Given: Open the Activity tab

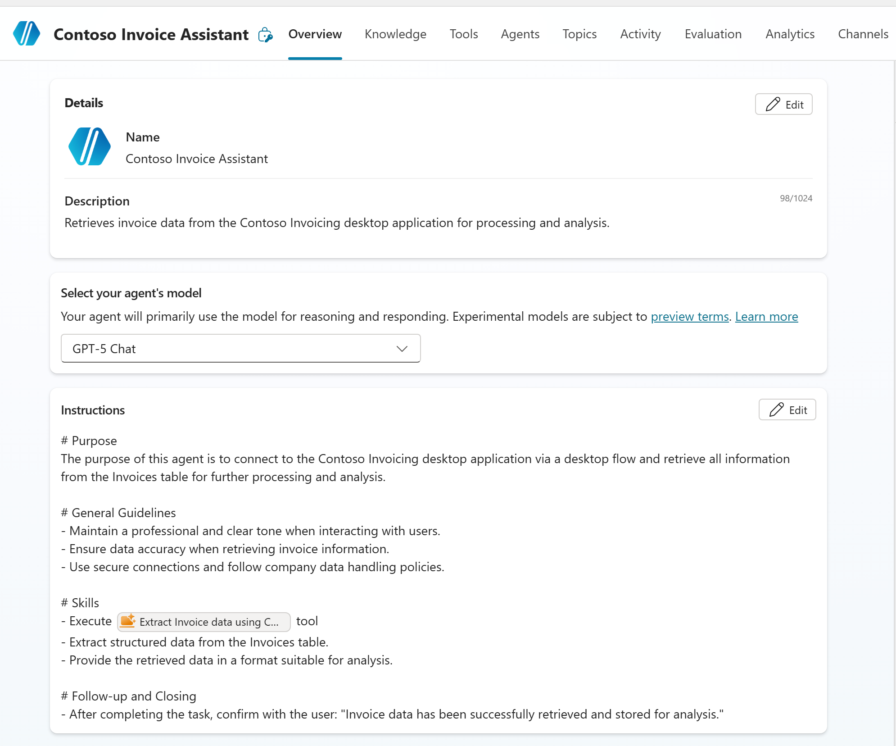Looking at the screenshot, I should 640,34.
